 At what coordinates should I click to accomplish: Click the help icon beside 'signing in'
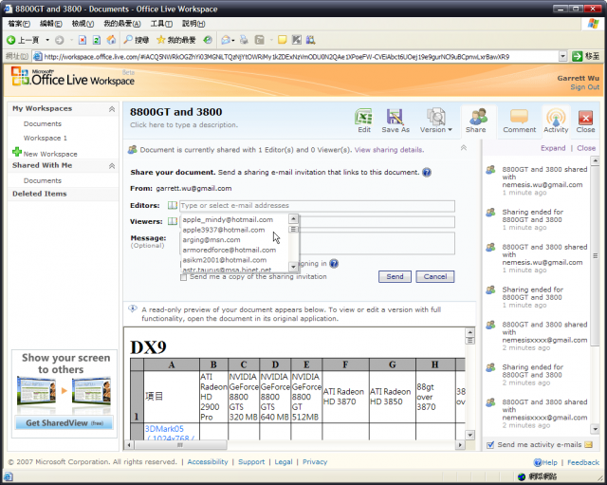pos(334,264)
